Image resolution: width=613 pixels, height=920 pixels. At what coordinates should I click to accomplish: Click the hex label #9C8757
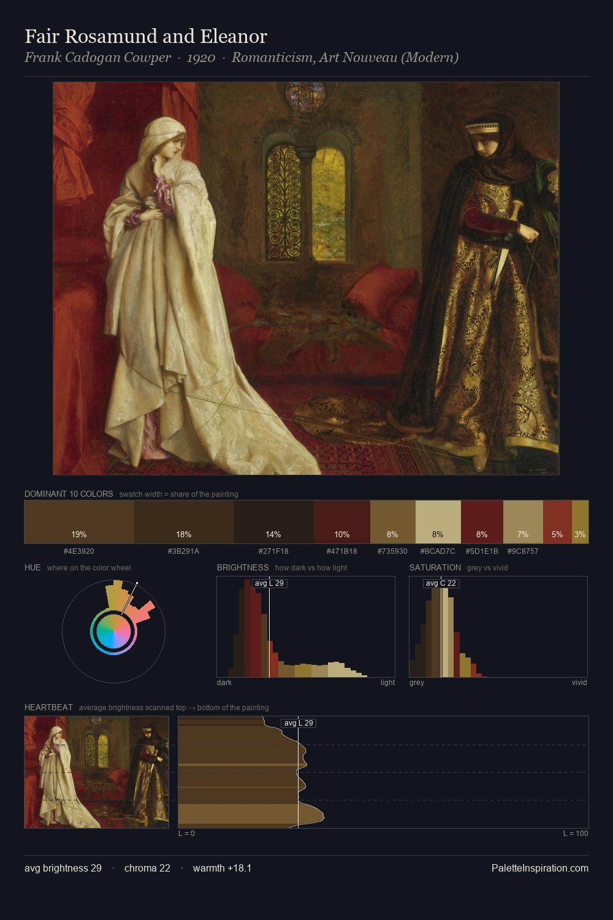point(523,551)
